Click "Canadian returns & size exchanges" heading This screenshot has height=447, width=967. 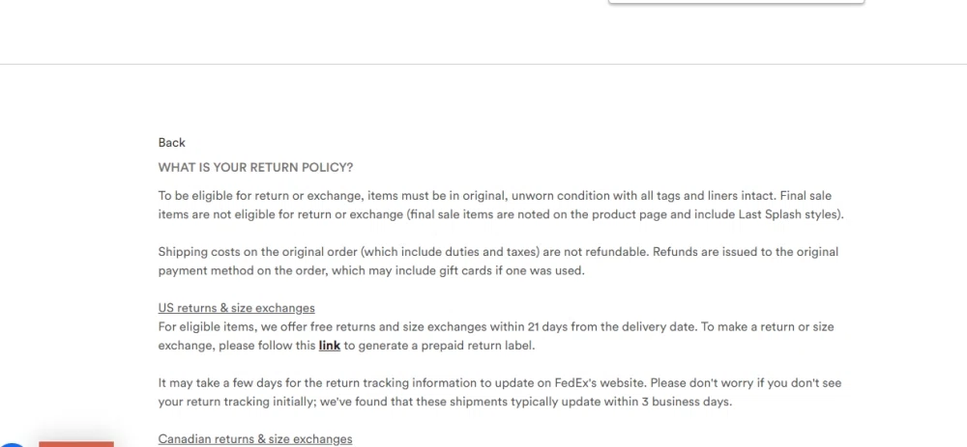coord(255,439)
